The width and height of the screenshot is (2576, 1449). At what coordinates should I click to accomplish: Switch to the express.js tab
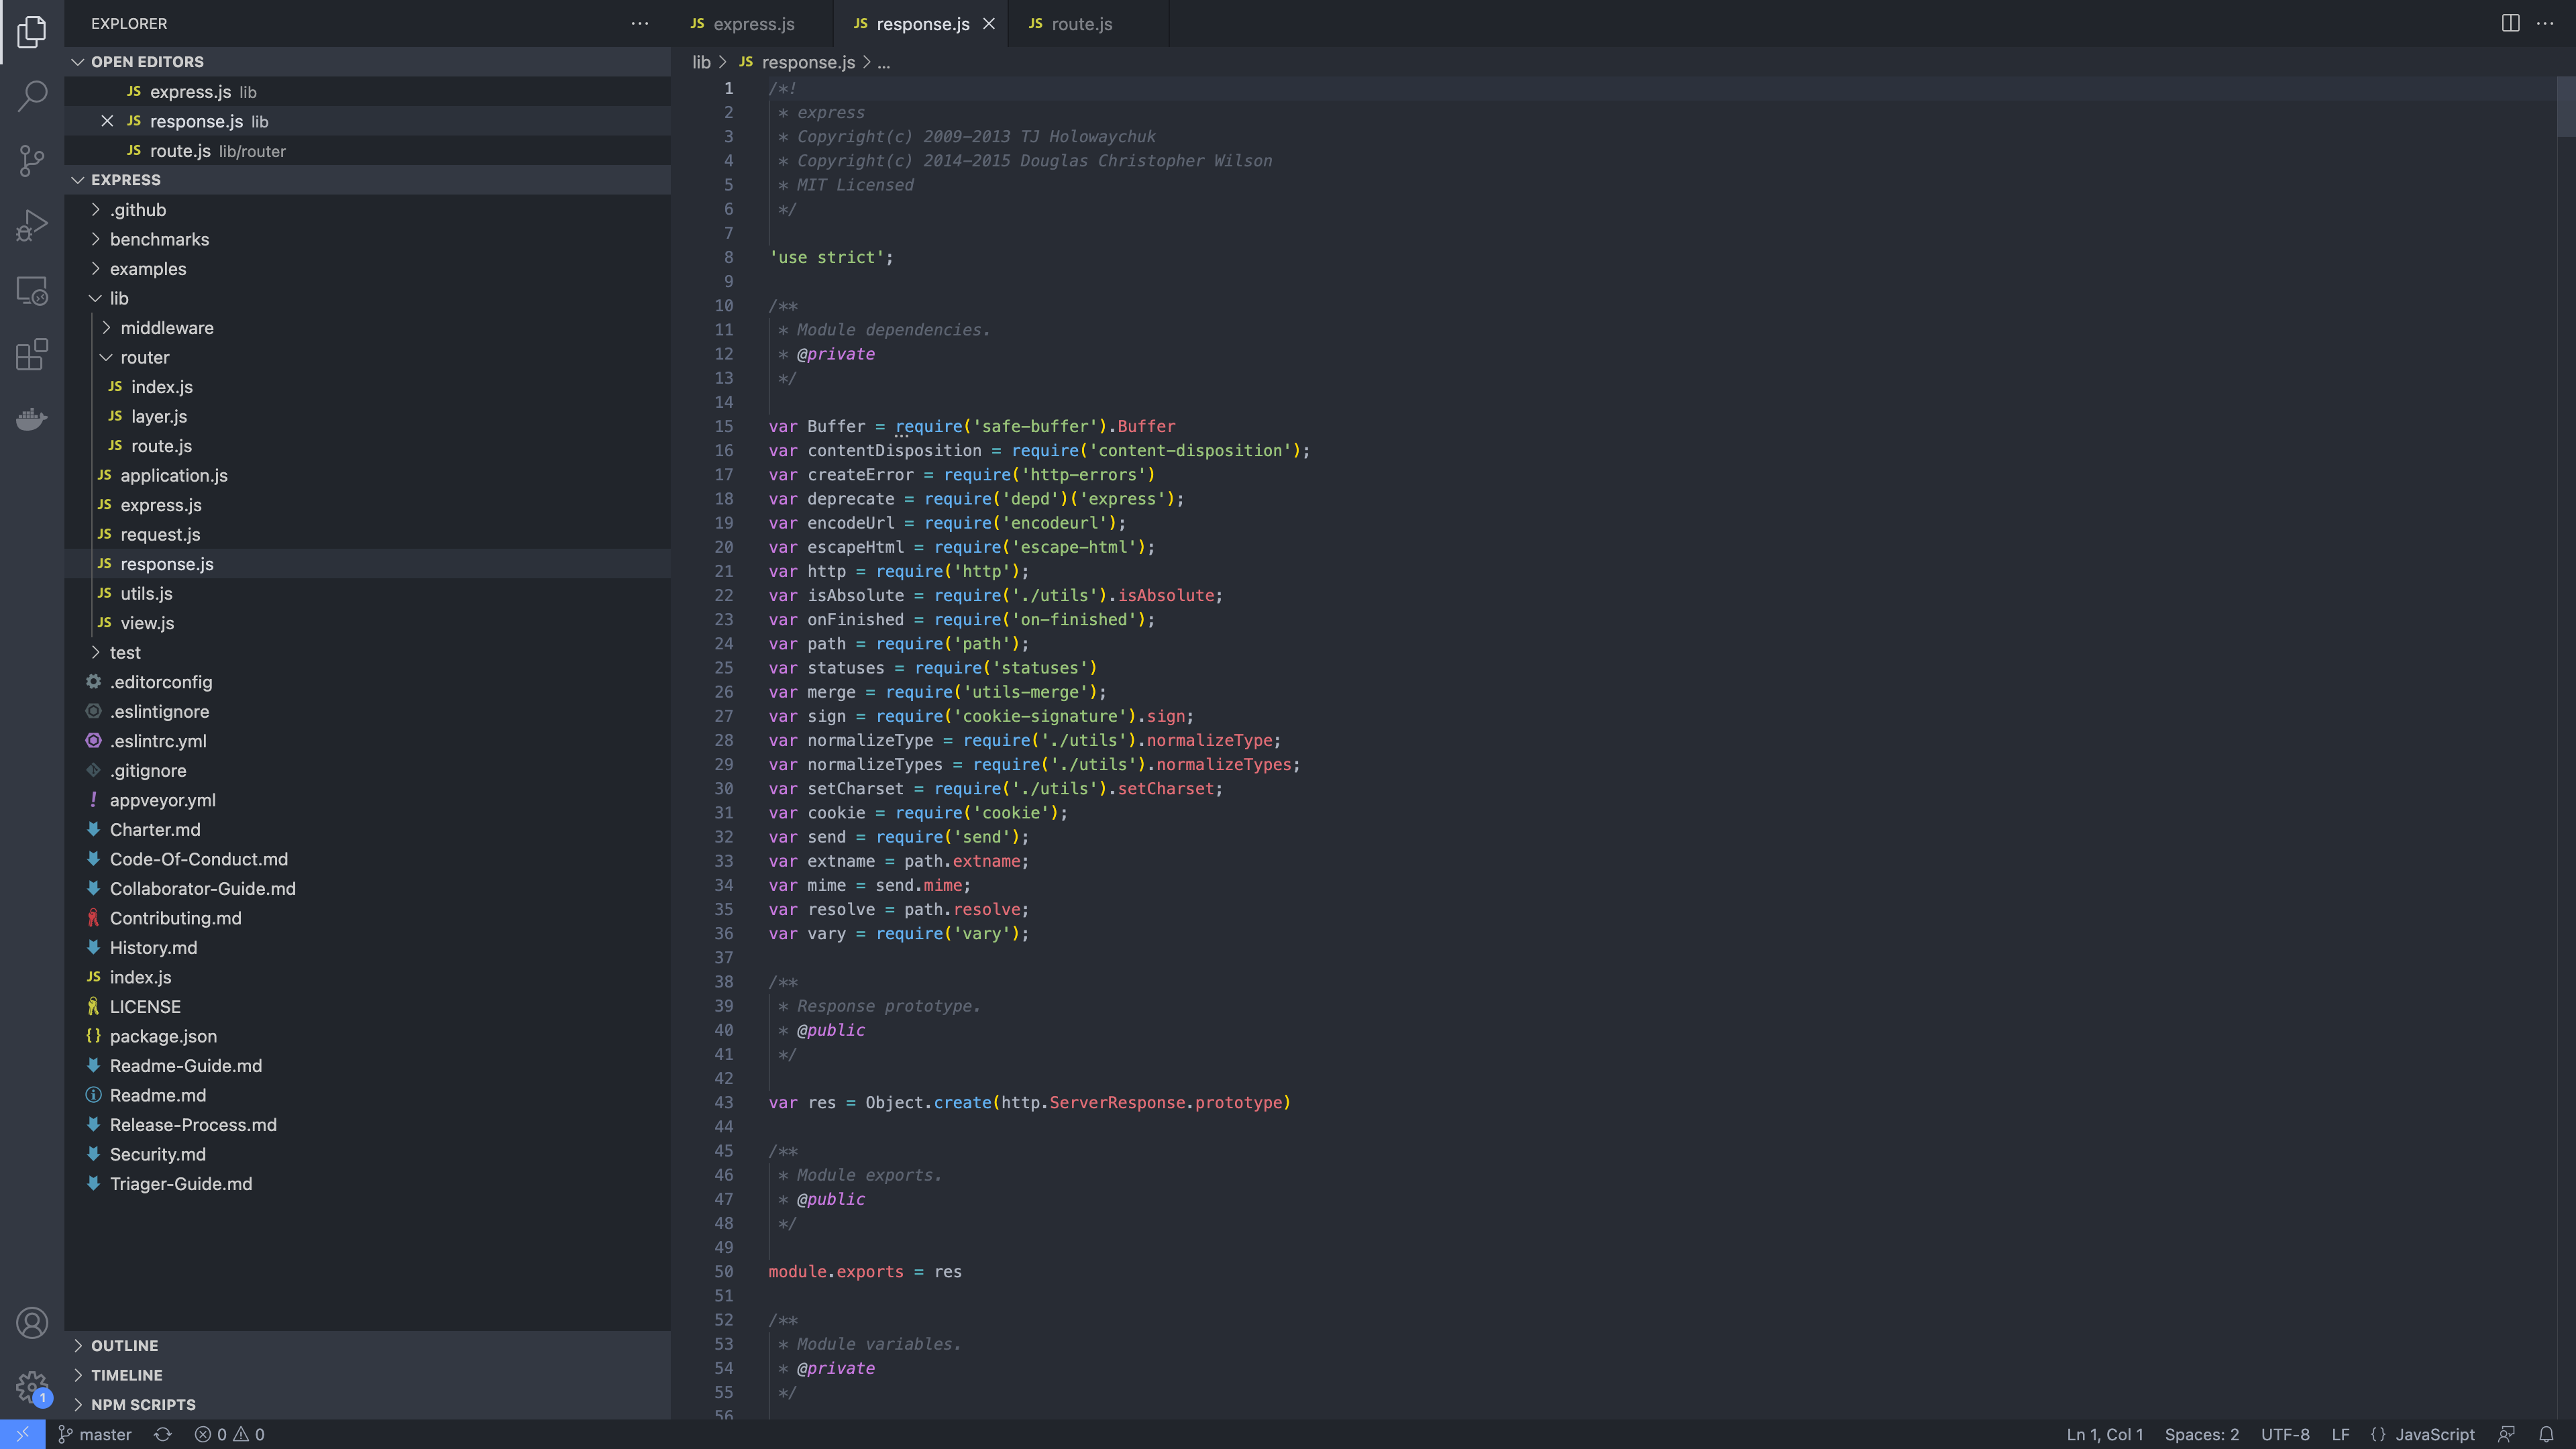pos(753,23)
